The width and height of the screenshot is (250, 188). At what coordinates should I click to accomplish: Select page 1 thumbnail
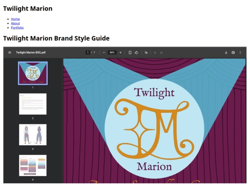33,73
